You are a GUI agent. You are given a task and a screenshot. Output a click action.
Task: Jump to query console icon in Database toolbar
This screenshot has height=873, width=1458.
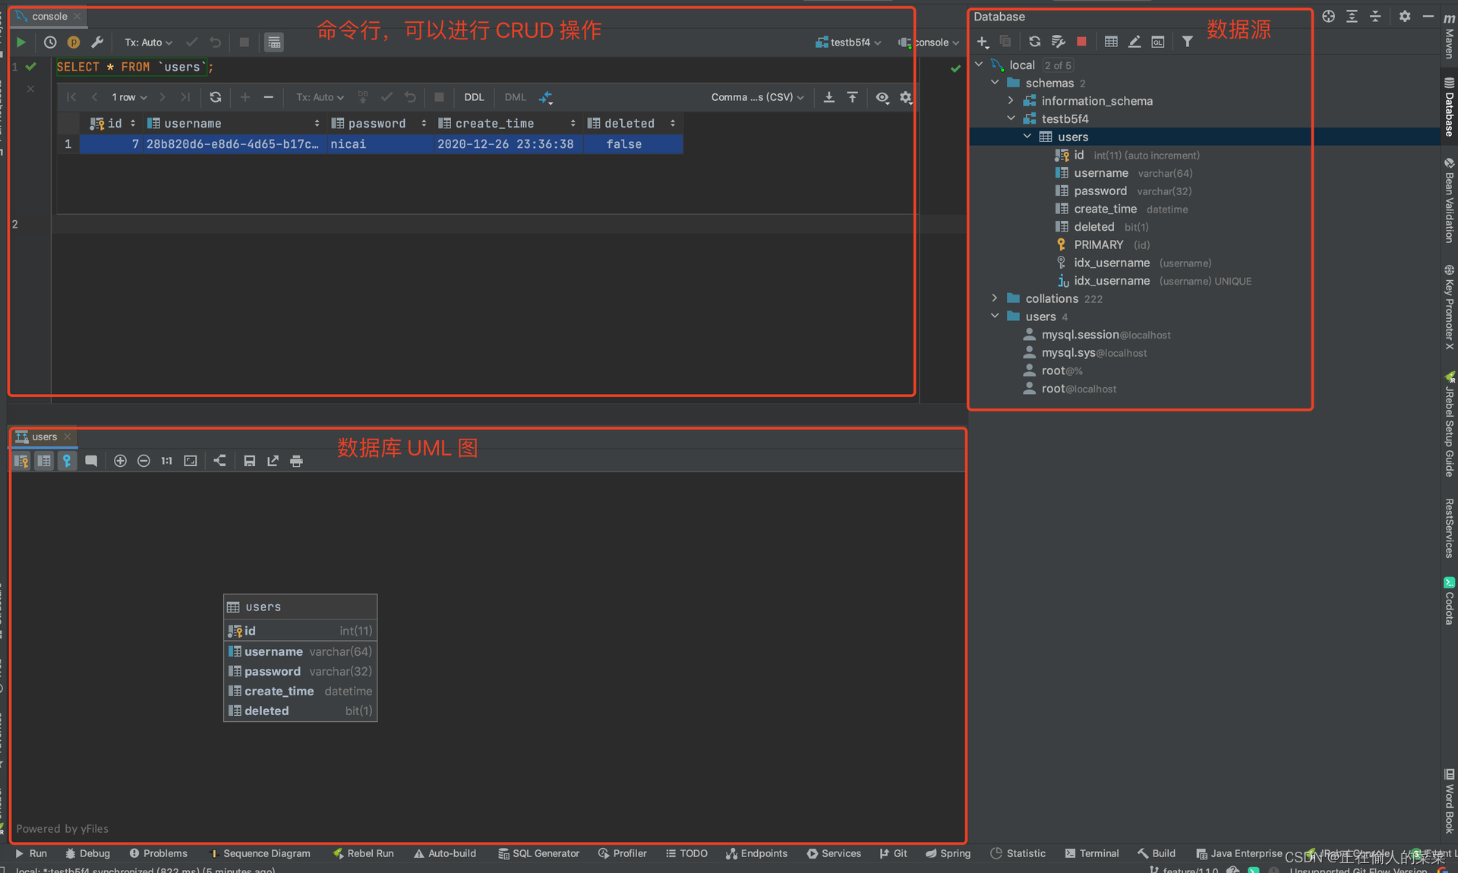pos(1158,42)
